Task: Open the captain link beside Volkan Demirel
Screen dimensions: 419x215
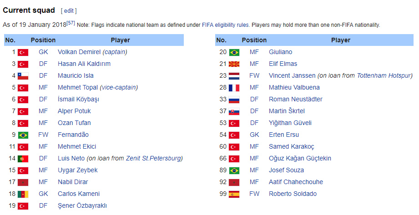Action: [x=115, y=52]
